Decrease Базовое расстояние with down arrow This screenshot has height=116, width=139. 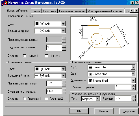pos(64,49)
